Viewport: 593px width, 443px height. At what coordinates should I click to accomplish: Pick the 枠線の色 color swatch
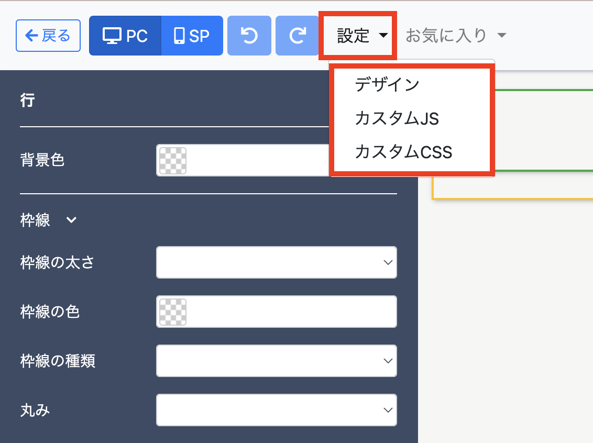tap(172, 312)
